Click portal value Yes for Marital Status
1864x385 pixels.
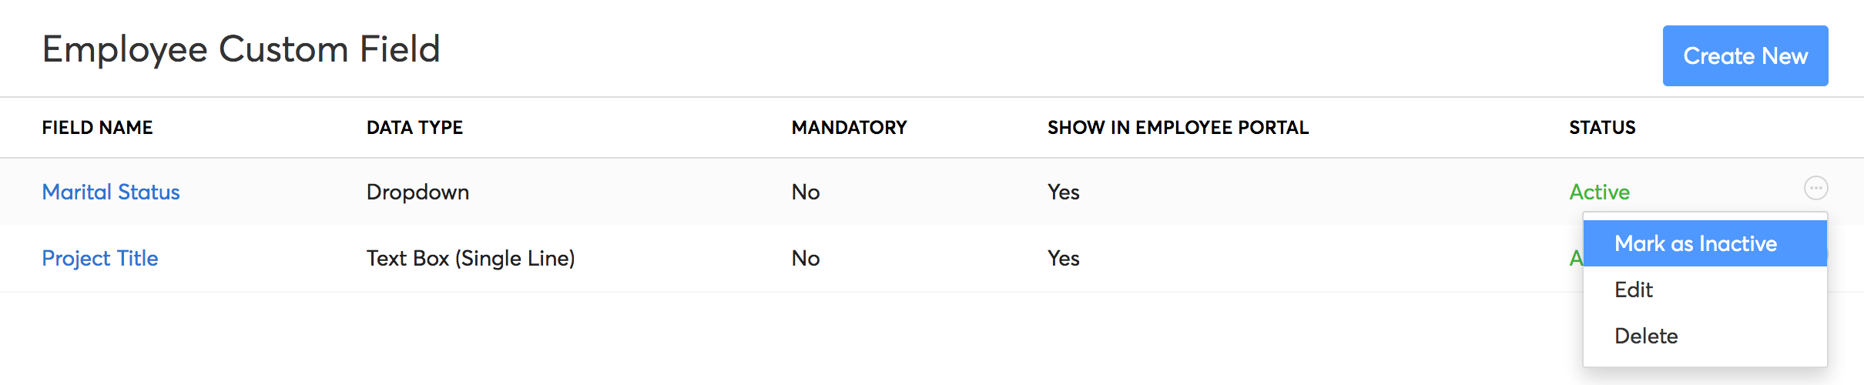tap(1063, 192)
